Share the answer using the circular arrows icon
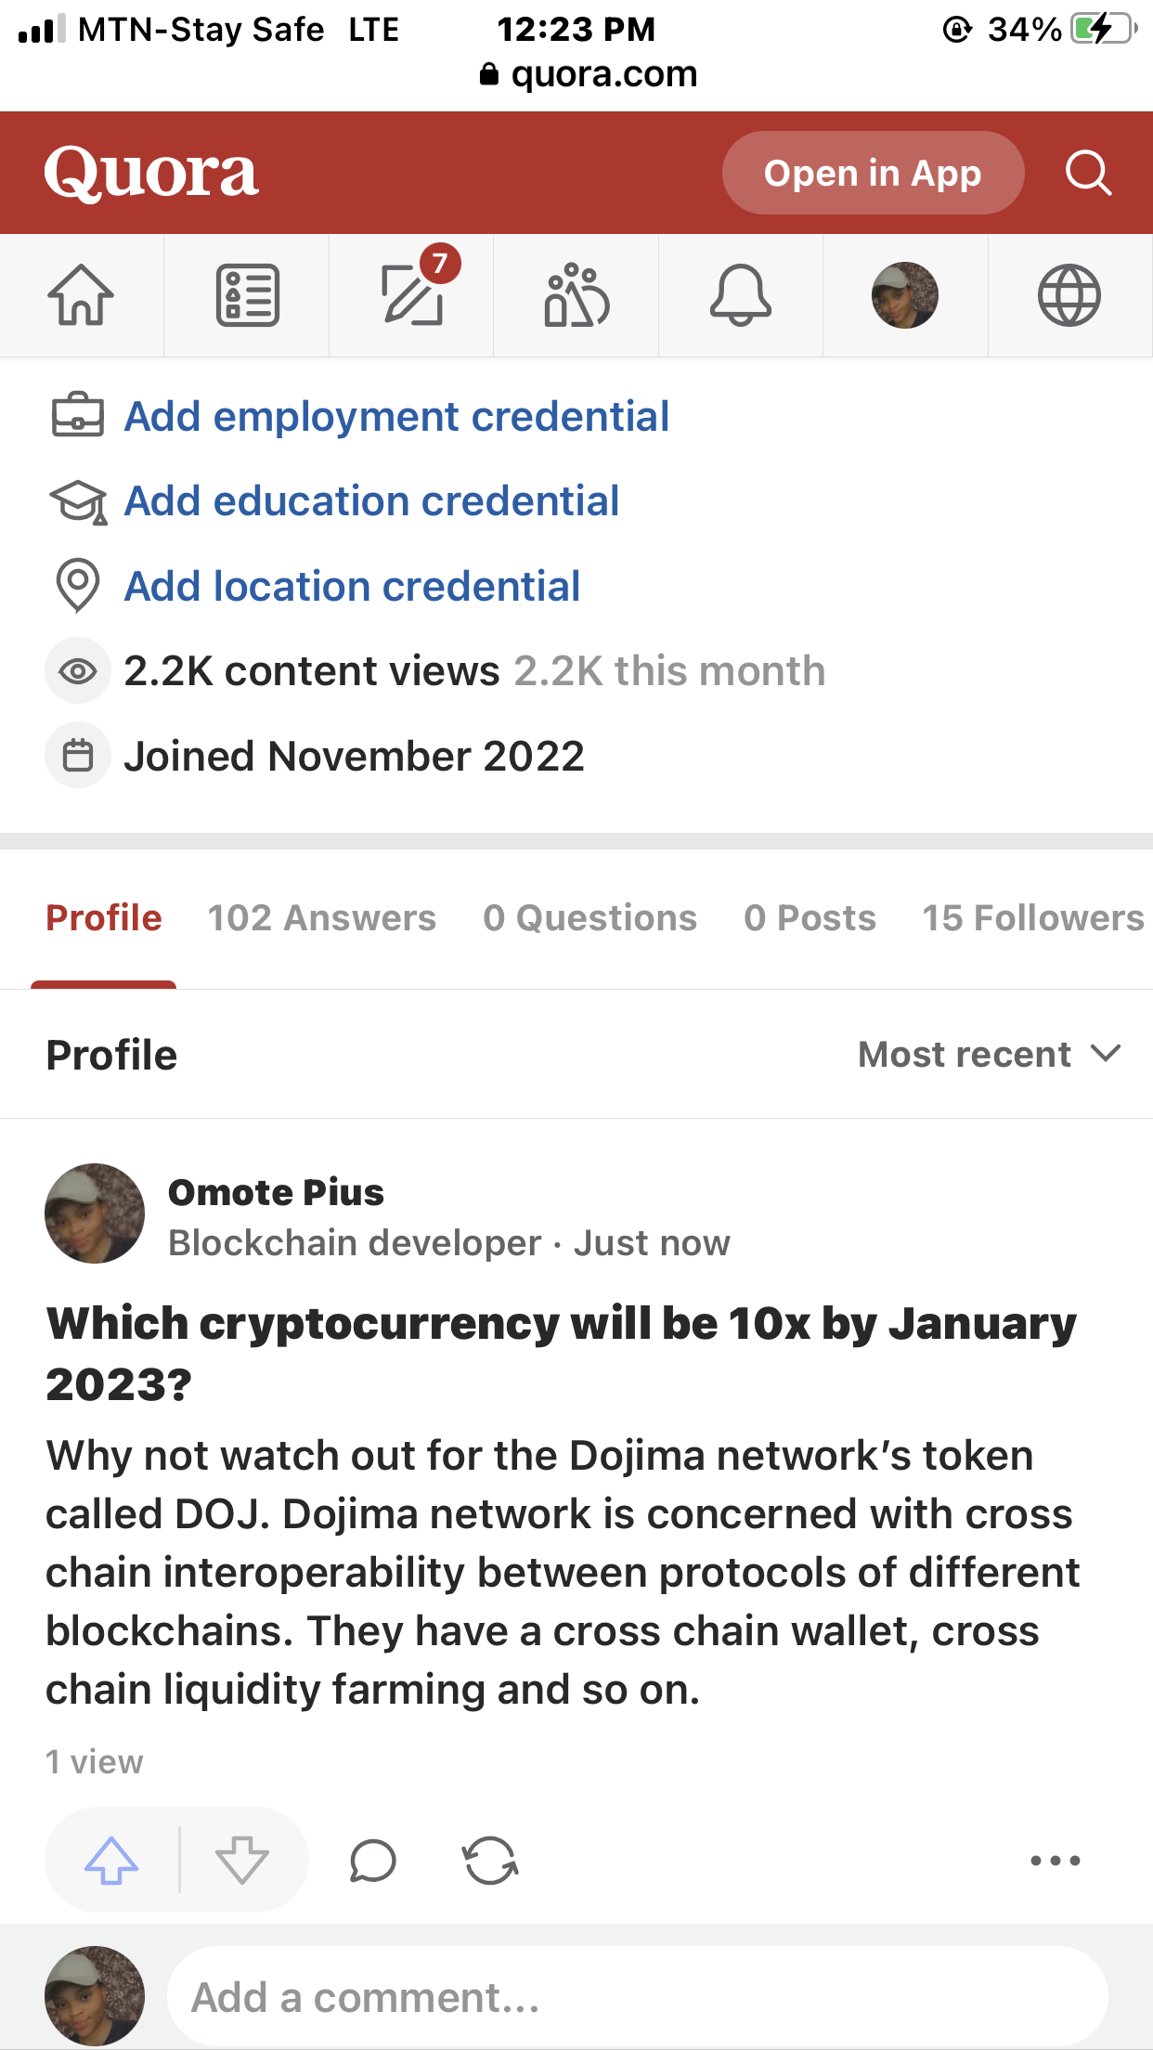 tap(490, 1861)
